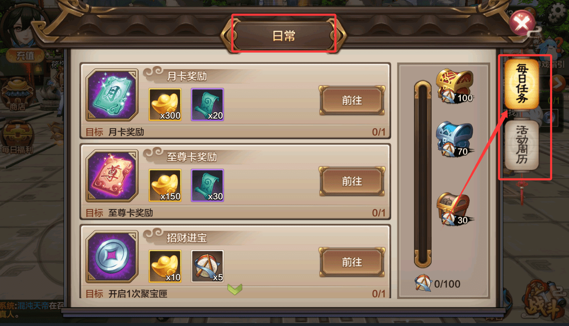Close the 日常 panel with X

(522, 24)
